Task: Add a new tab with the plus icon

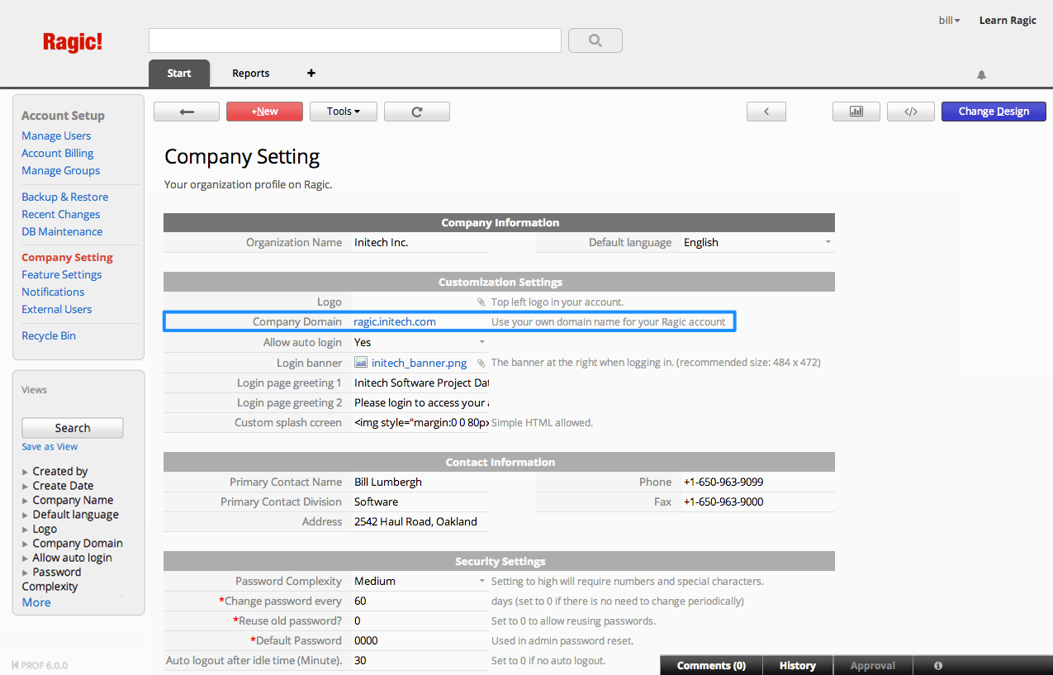Action: click(x=311, y=73)
